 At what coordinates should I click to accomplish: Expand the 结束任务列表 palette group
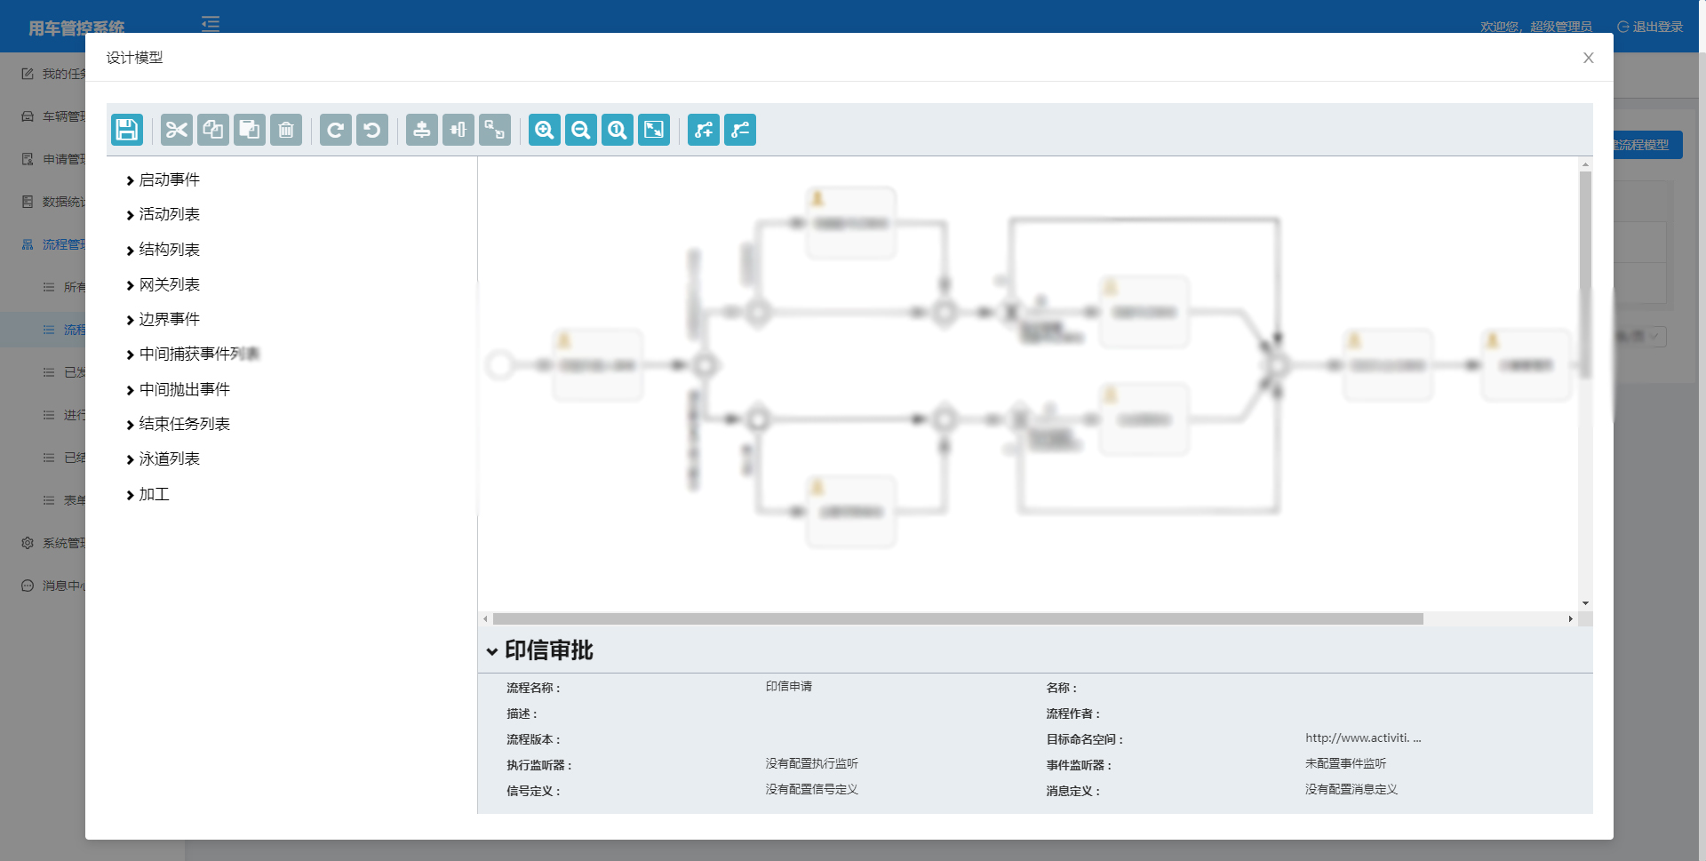pos(179,424)
